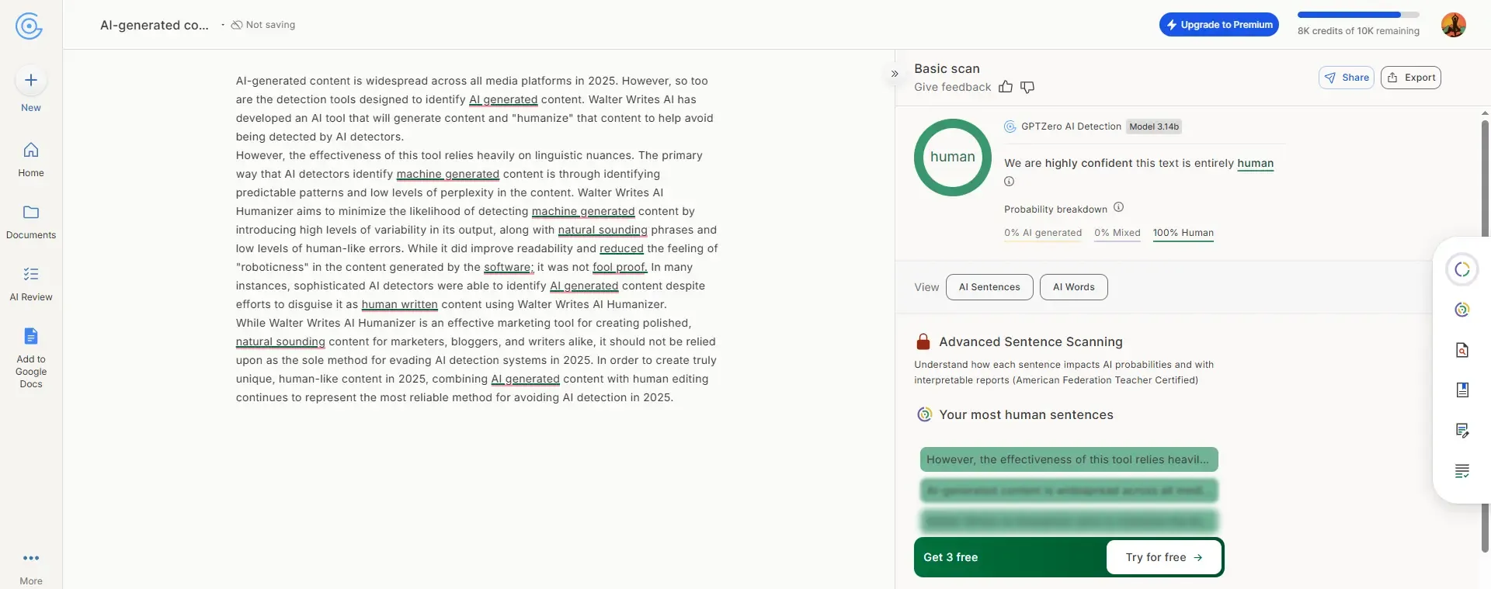Click the underlined word reduced
The height and width of the screenshot is (589, 1491).
point(621,248)
